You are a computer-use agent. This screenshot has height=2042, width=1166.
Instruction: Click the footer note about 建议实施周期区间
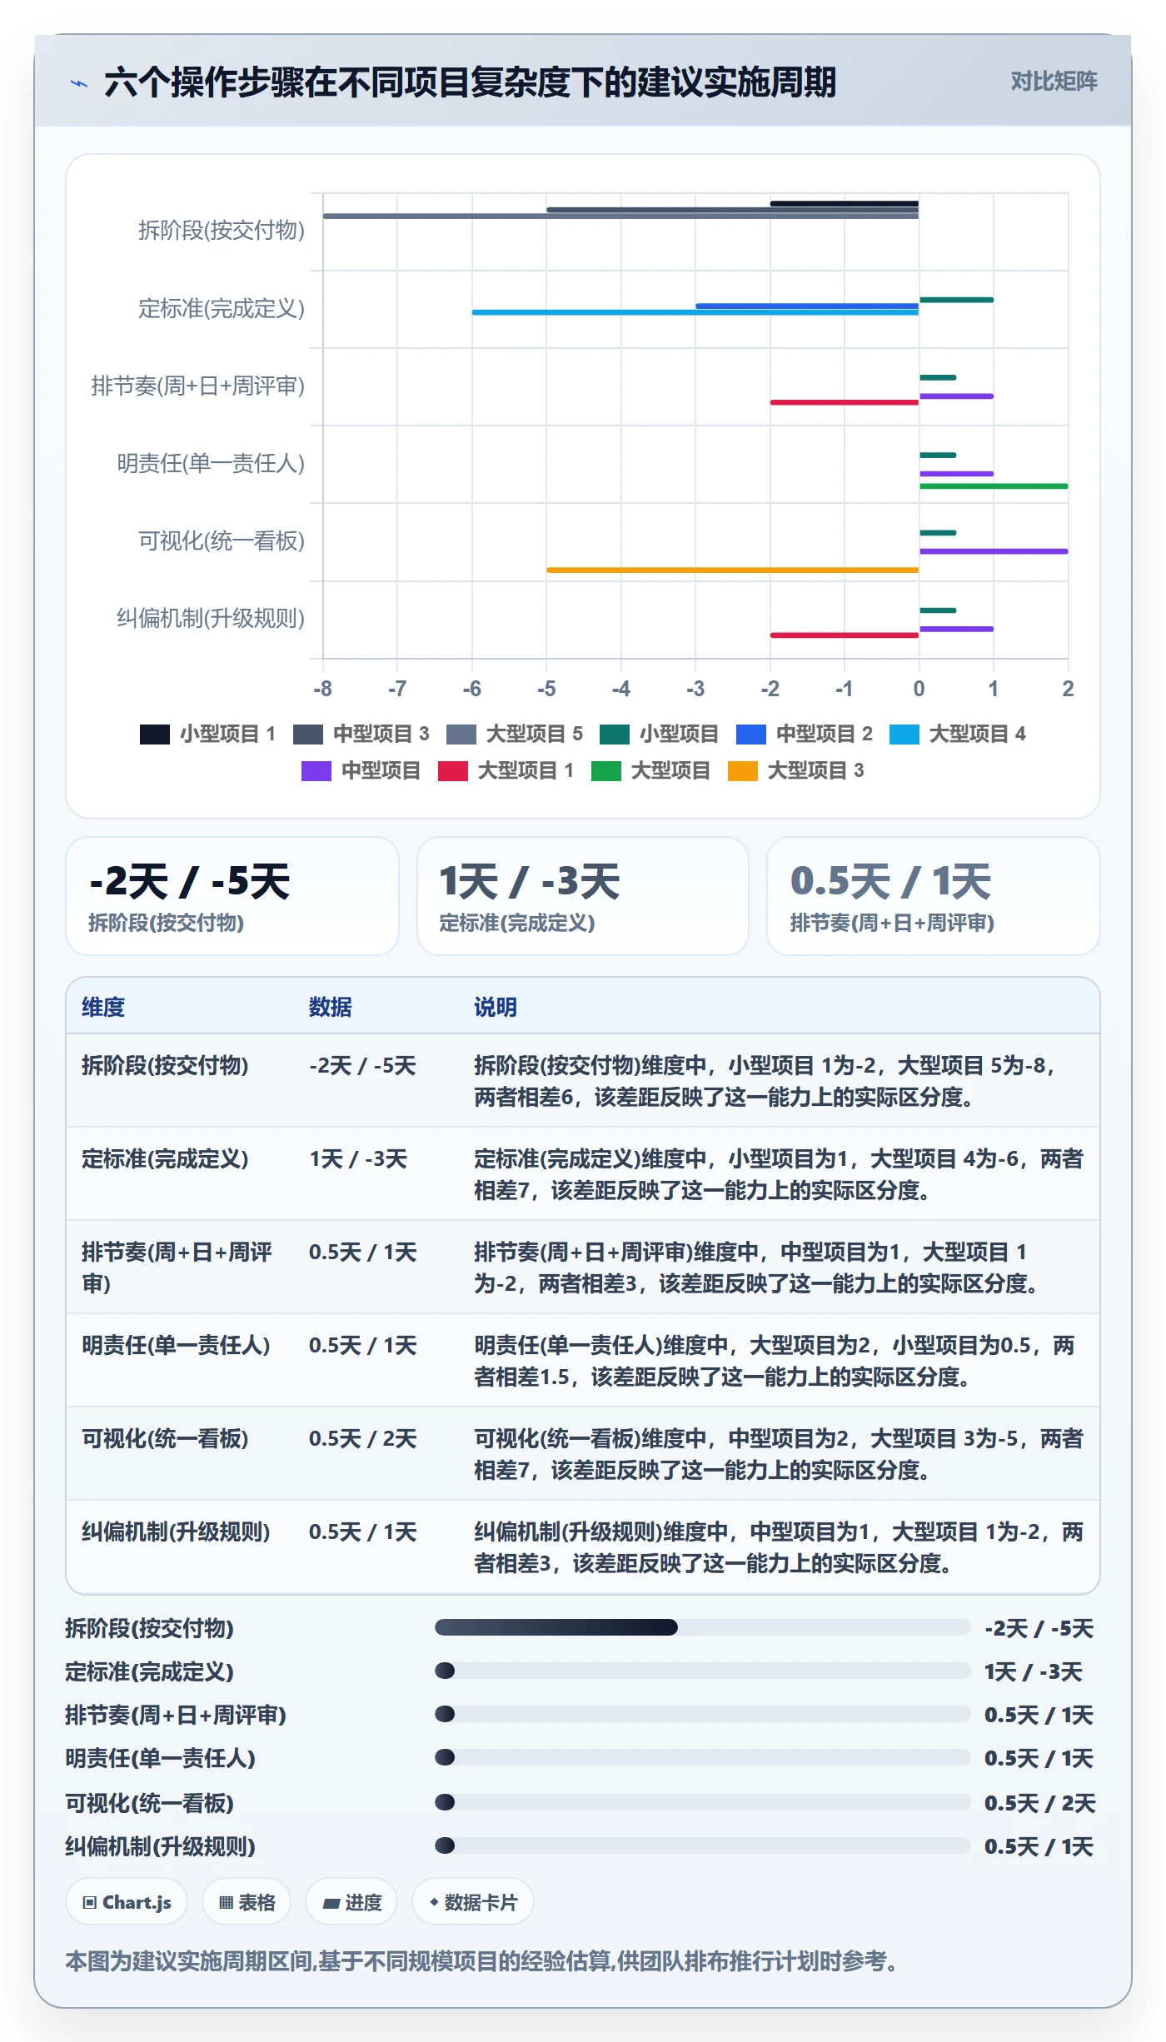tap(483, 1961)
